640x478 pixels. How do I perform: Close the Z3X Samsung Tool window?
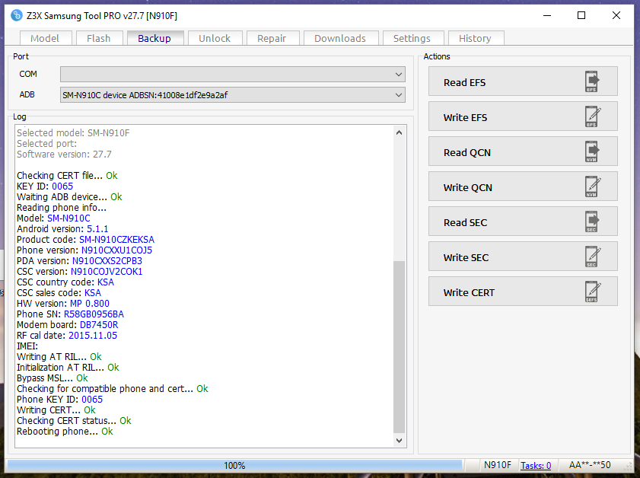[x=616, y=15]
